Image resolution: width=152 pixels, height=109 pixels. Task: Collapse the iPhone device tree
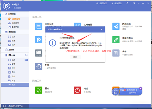point(2,55)
